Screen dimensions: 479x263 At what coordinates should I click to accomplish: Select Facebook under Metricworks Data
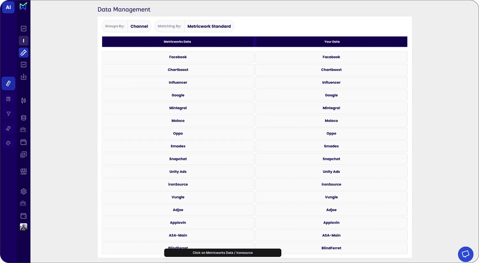pos(178,57)
